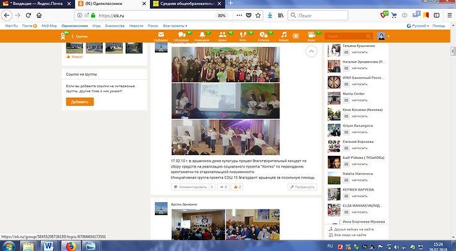This screenshot has height=251, width=456.
Task: Open Мой Мир link
Action: tap(49, 26)
